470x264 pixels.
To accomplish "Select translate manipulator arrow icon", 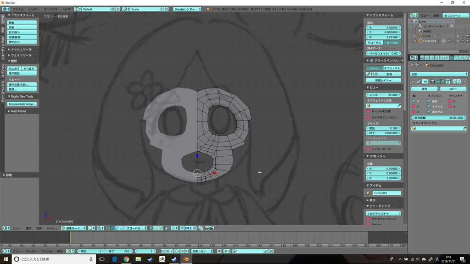I will (x=113, y=228).
